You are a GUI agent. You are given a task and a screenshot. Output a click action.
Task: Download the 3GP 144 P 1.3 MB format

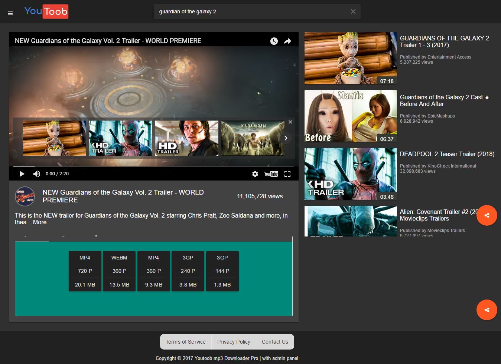tap(222, 271)
